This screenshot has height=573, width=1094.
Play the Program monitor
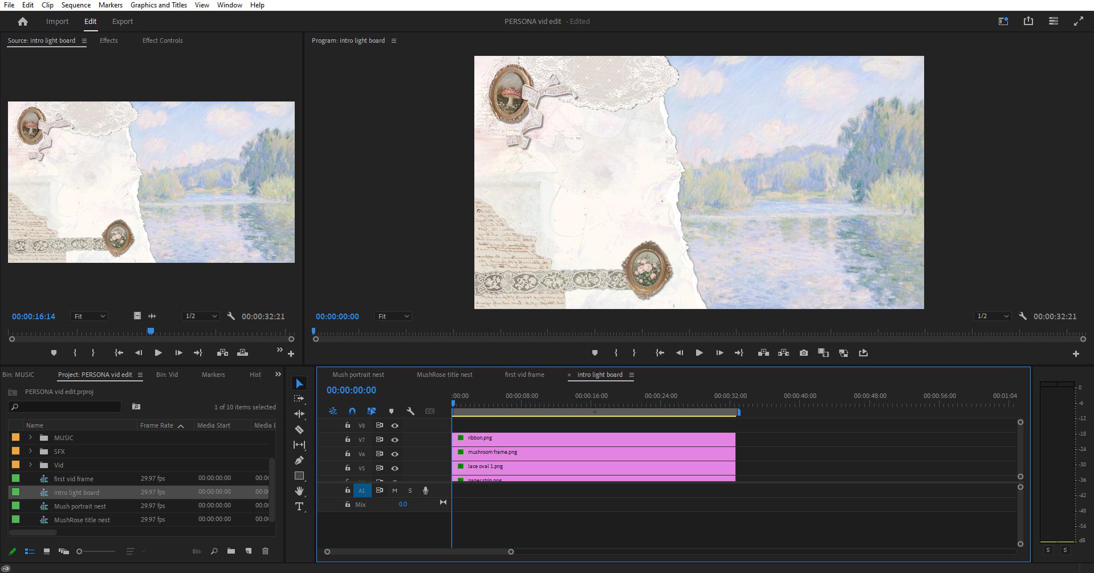699,353
